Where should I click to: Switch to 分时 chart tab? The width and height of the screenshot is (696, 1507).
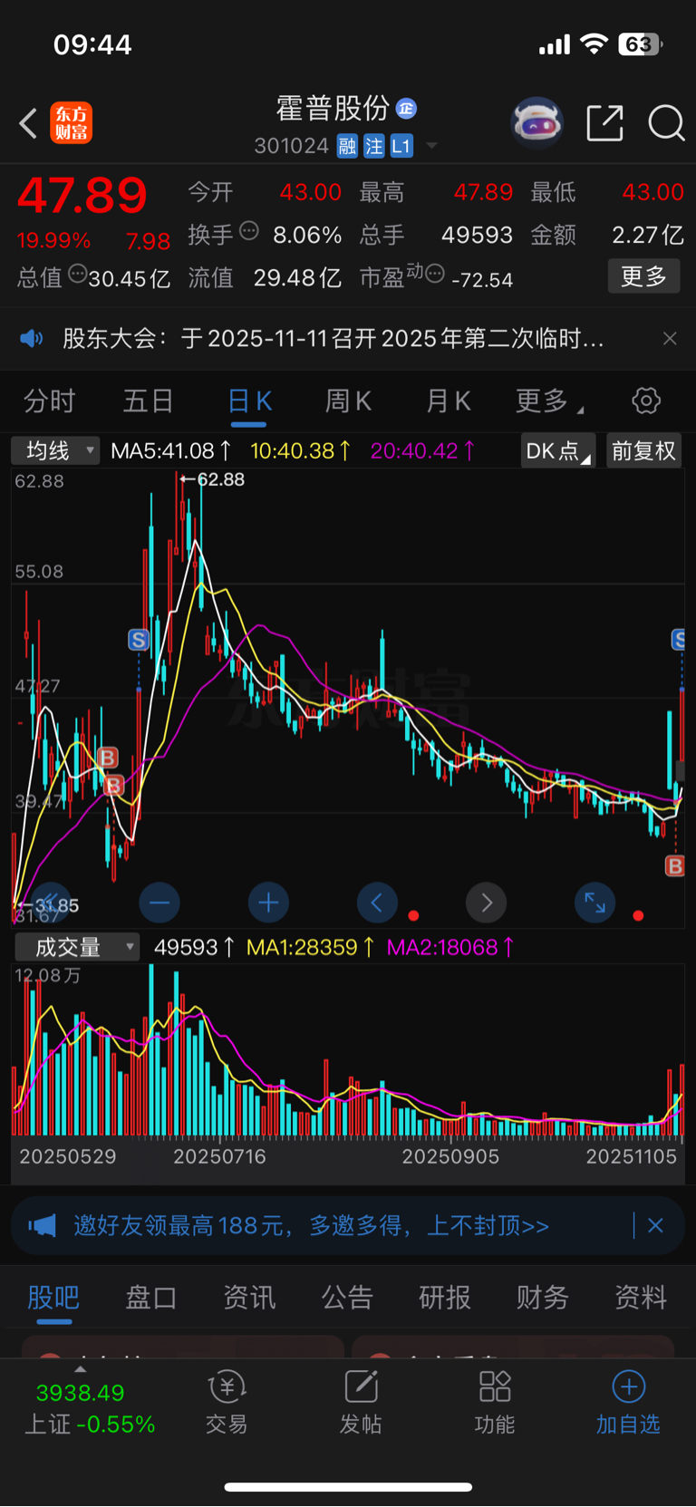coord(49,401)
